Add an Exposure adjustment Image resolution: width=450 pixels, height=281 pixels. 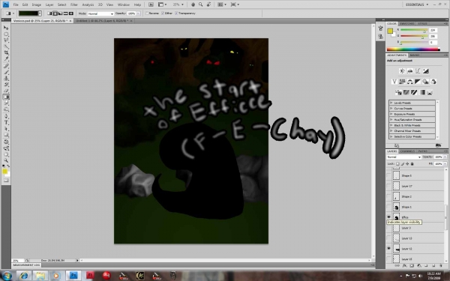tap(425, 71)
